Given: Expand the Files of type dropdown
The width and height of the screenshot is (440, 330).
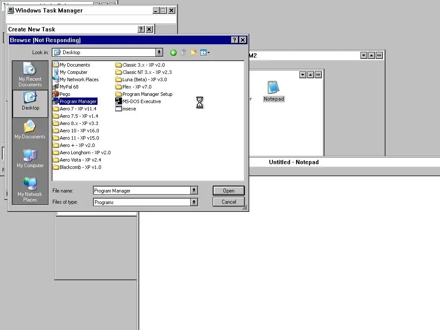Looking at the screenshot, I should pos(194,202).
